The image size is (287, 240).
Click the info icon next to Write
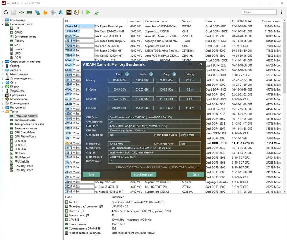pos(151,74)
